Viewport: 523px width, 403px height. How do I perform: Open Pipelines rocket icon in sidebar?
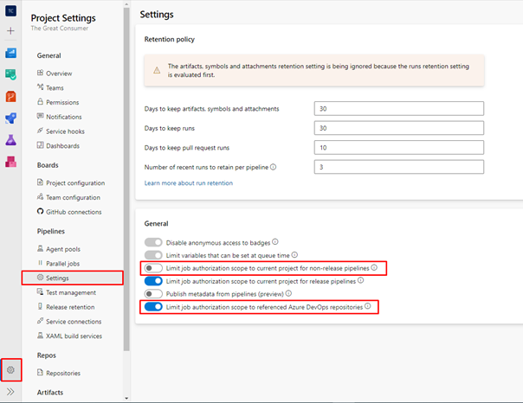[11, 118]
